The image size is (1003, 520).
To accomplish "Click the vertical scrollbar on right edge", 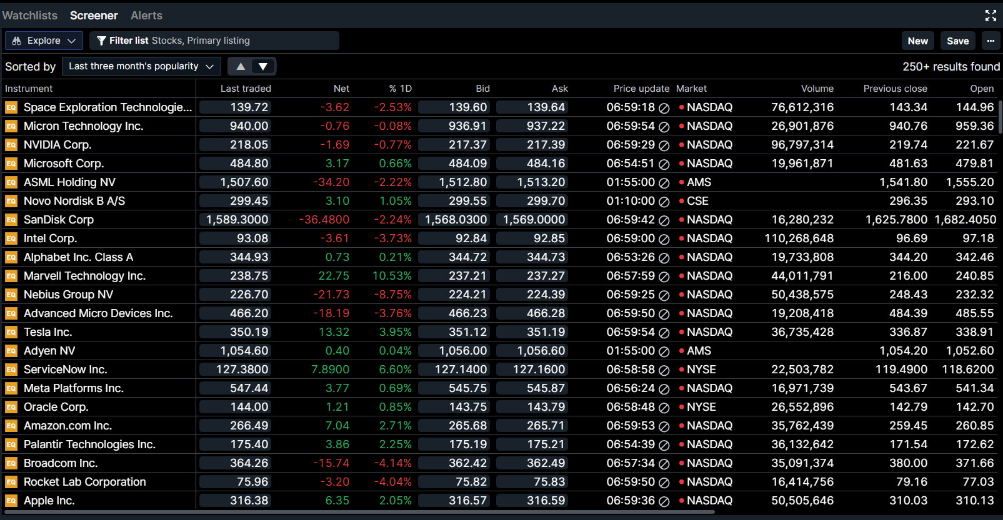I will click(1000, 117).
